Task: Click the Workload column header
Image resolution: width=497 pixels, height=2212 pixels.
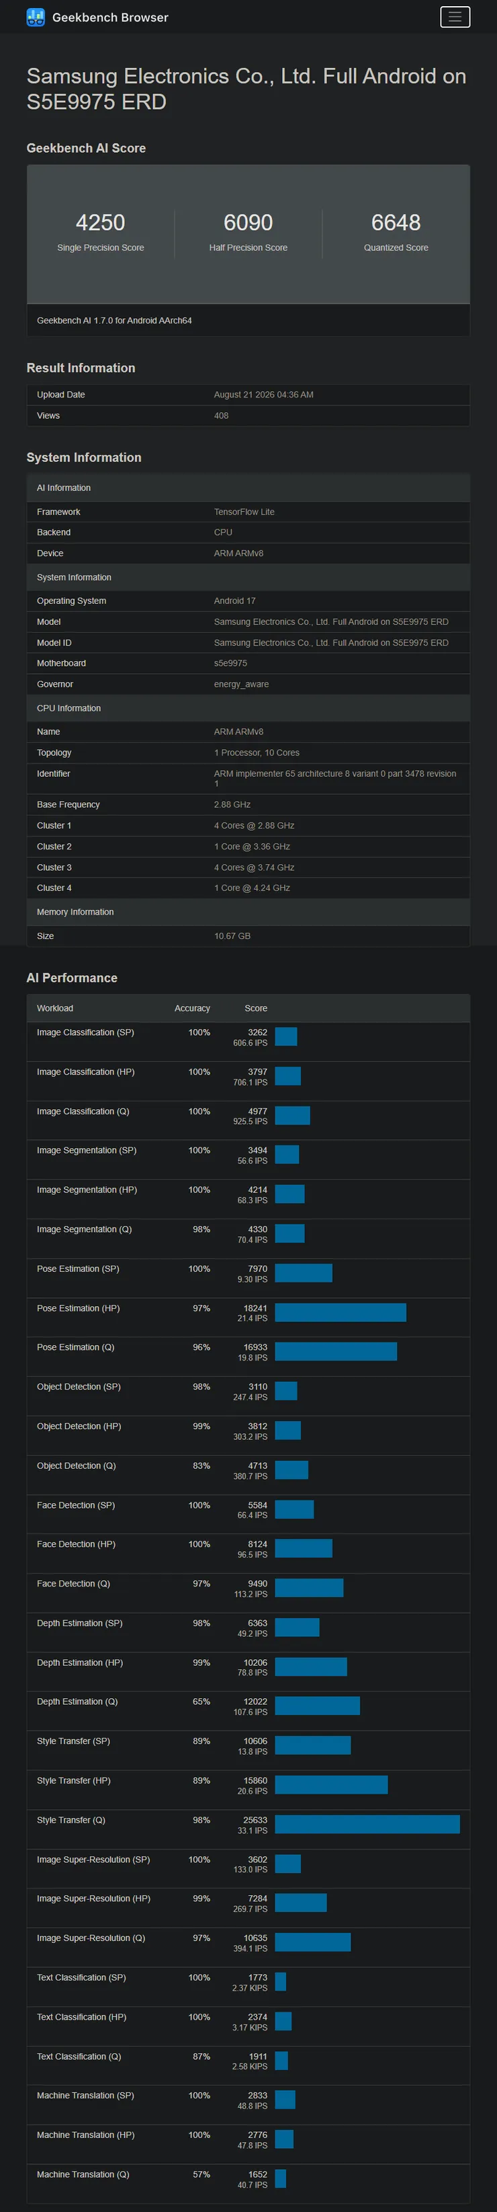Action: point(55,1008)
